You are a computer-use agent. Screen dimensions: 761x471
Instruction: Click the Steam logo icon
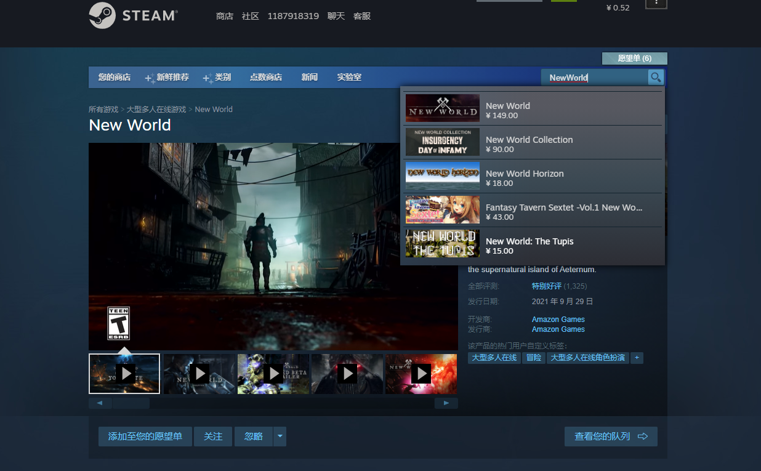102,15
